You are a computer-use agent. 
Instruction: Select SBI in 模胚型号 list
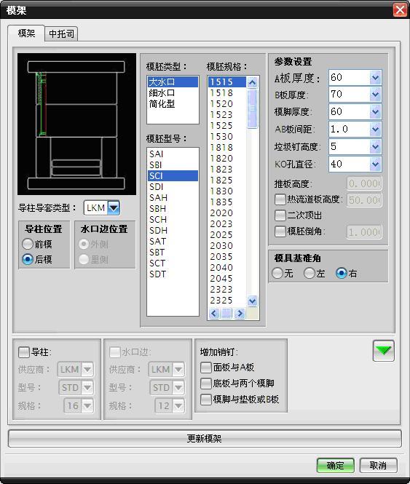click(x=173, y=164)
